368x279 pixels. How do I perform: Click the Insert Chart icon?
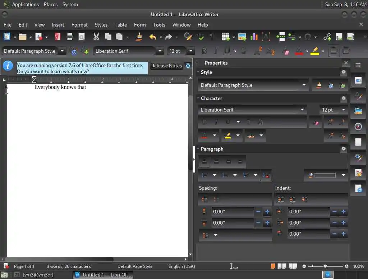tap(254, 37)
